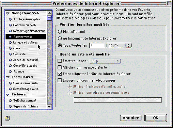Image resolution: width=173 pixels, height=128 pixels.
Task: Click the category list scrollbar thumb
Action: click(x=49, y=18)
